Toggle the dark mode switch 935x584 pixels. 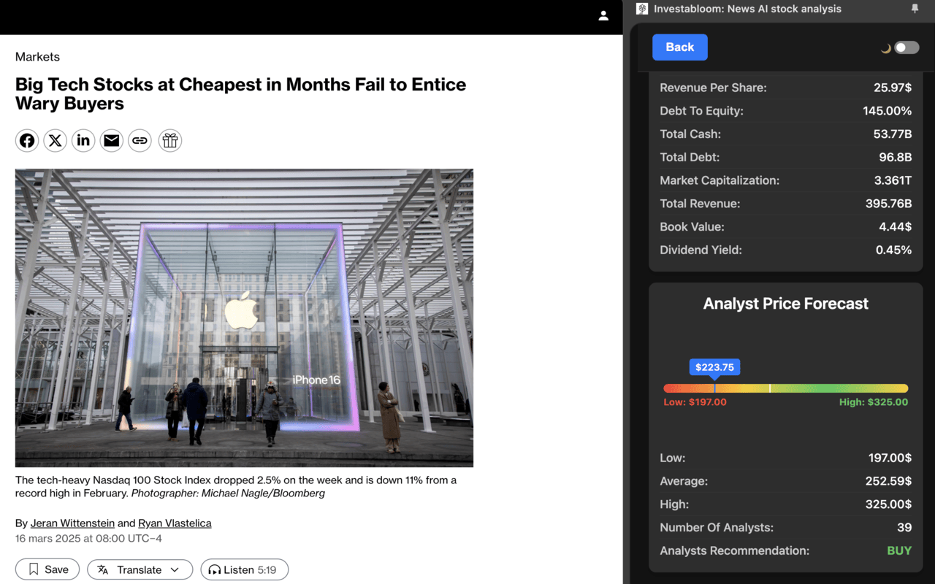click(907, 47)
